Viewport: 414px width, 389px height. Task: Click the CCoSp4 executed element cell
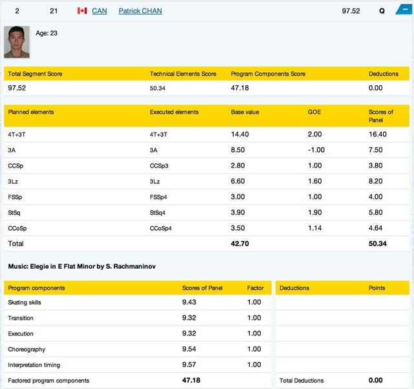coord(162,227)
